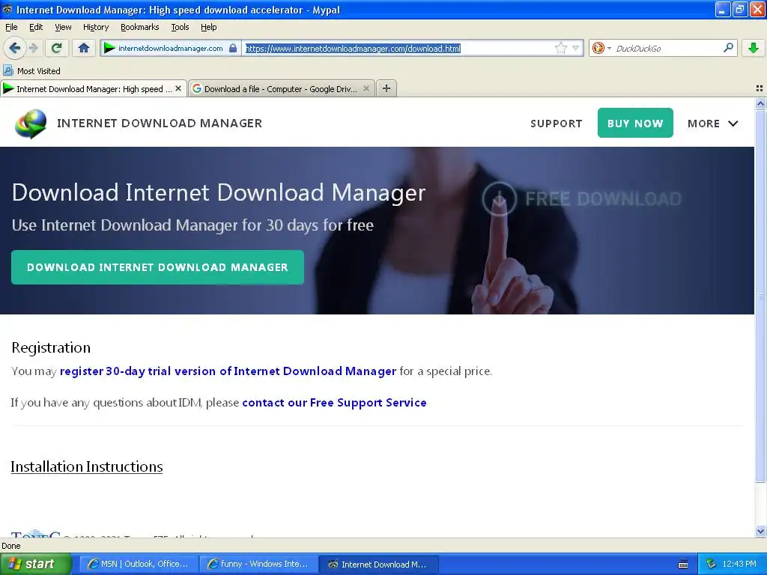Image resolution: width=767 pixels, height=575 pixels.
Task: Open the View menu
Action: point(63,27)
